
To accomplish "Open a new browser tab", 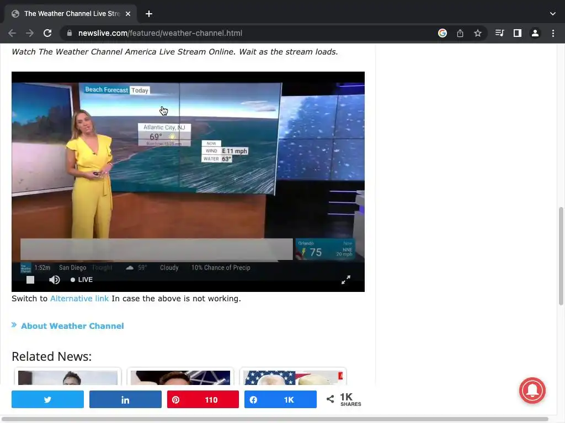I will pos(149,14).
